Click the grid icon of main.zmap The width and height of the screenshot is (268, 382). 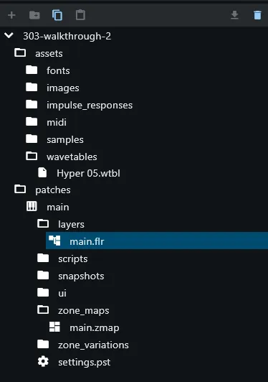click(54, 327)
